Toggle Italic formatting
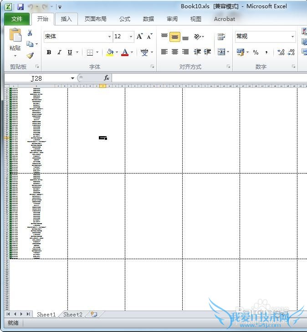The height and width of the screenshot is (332, 307). [60, 52]
